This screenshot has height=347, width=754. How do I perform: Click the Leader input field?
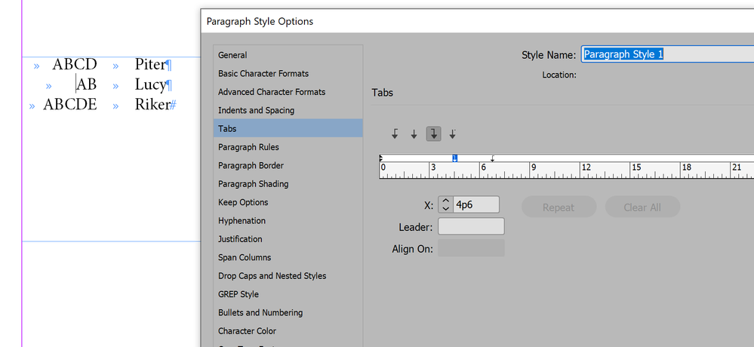(471, 226)
